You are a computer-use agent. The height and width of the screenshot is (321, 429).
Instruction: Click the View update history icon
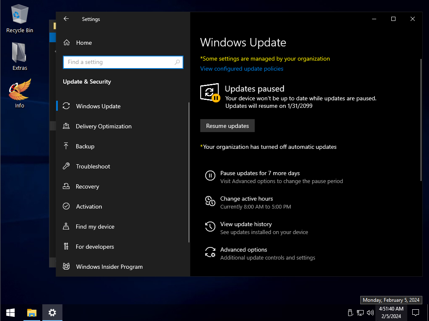pos(210,227)
